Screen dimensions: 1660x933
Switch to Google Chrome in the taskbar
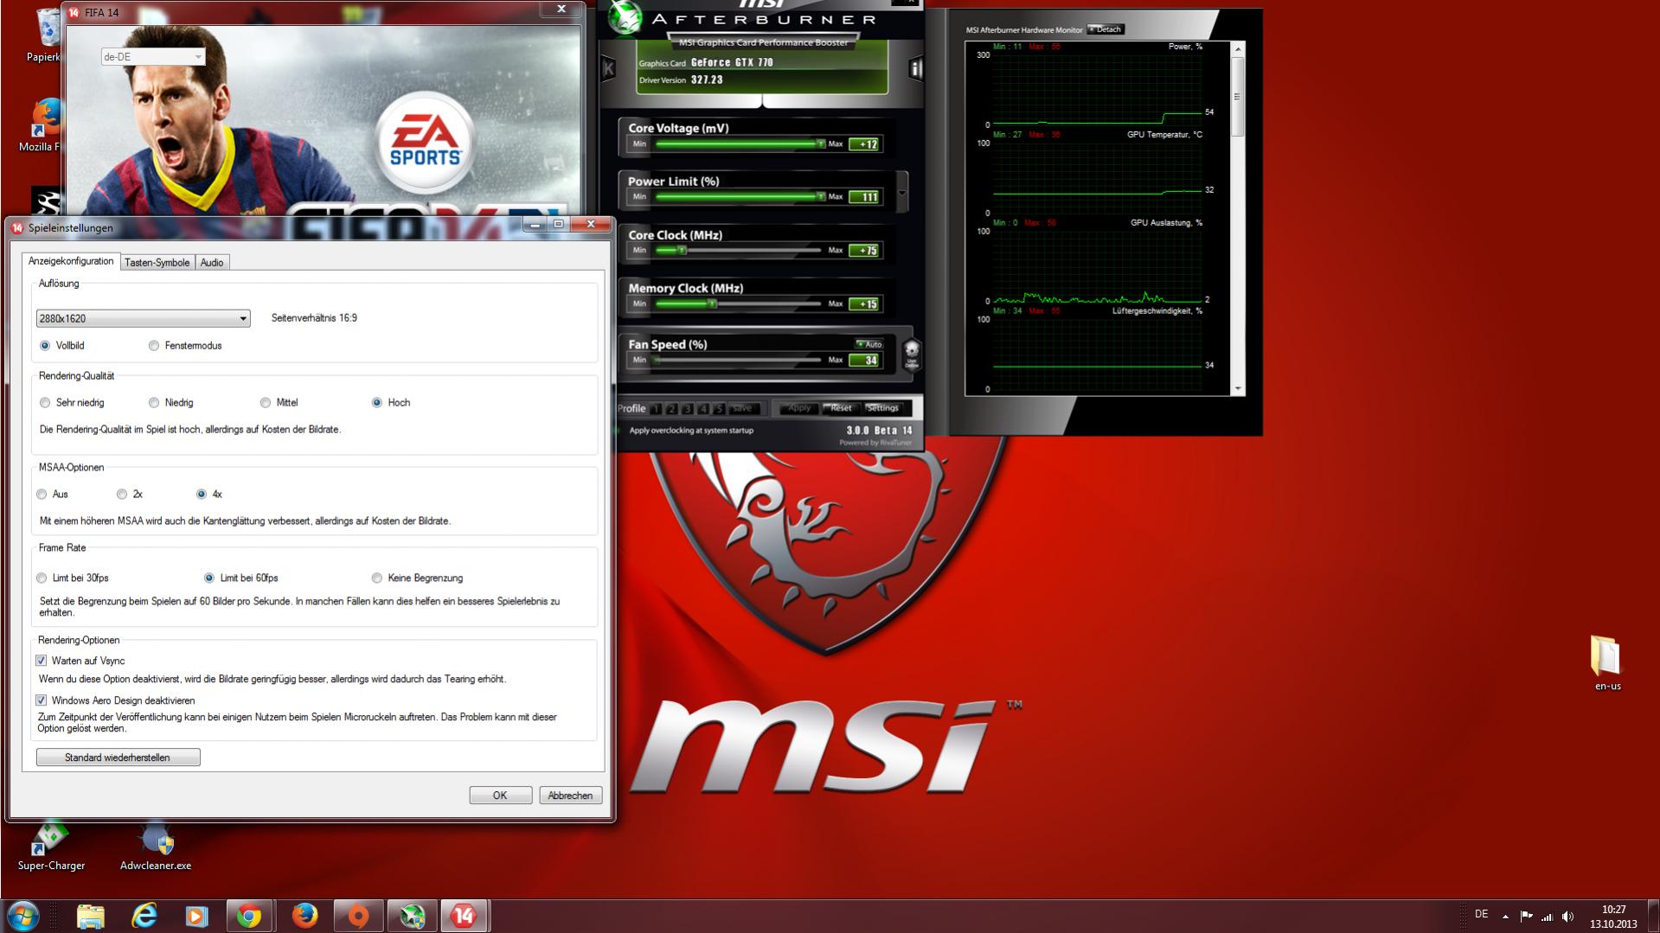click(x=250, y=916)
